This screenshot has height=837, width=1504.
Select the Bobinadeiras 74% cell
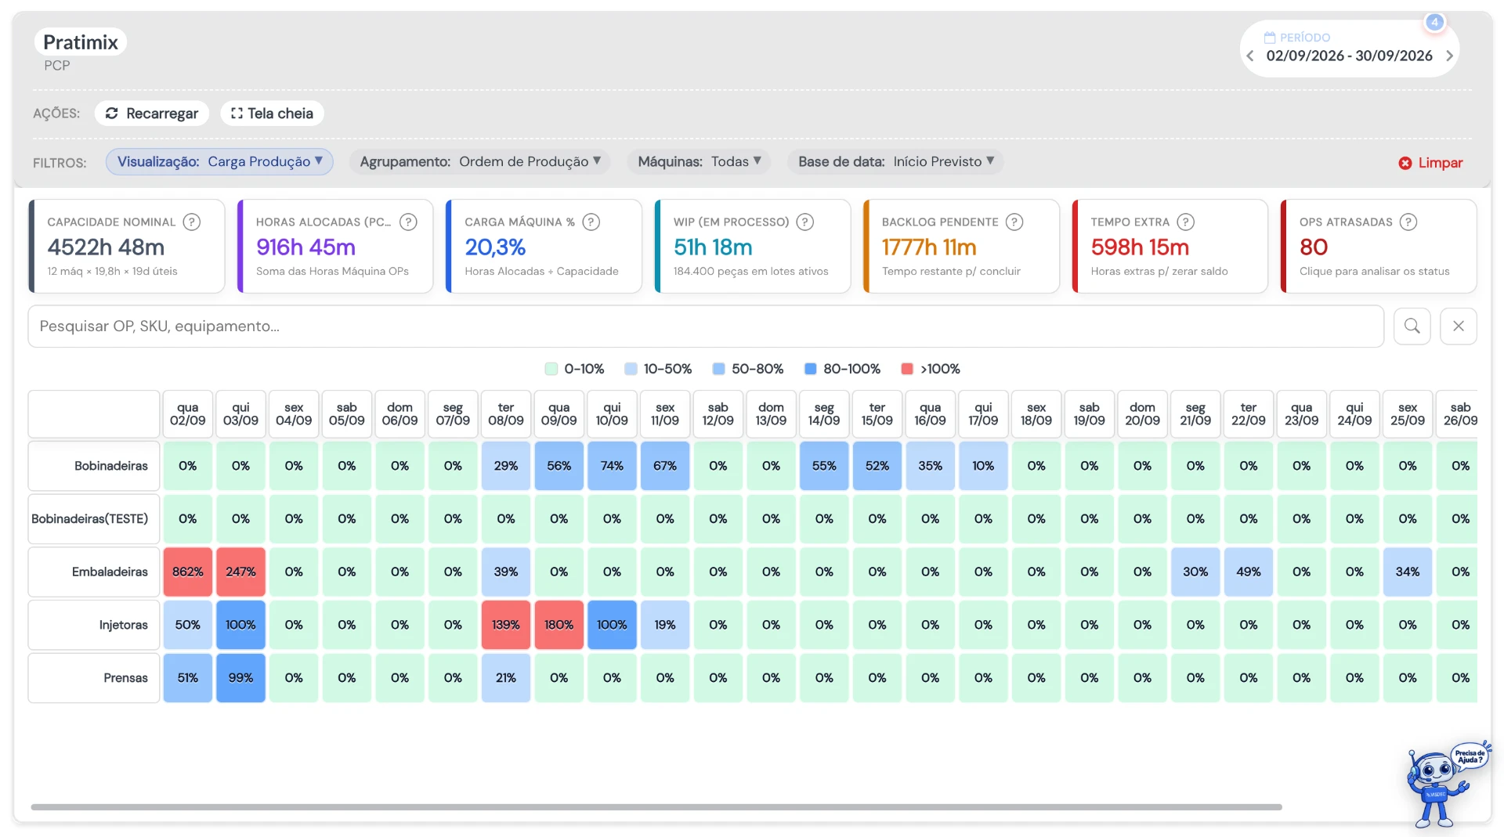612,466
